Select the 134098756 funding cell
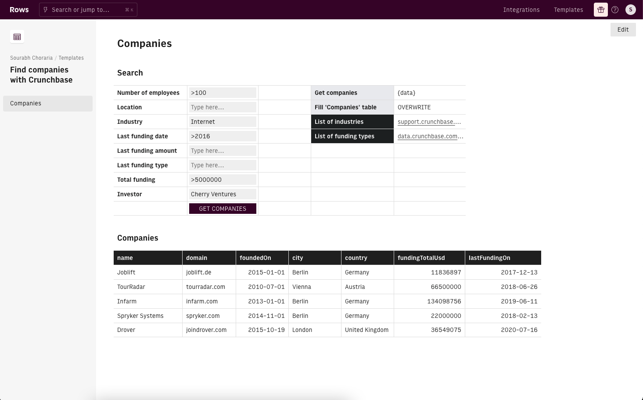The height and width of the screenshot is (400, 643). click(x=429, y=301)
